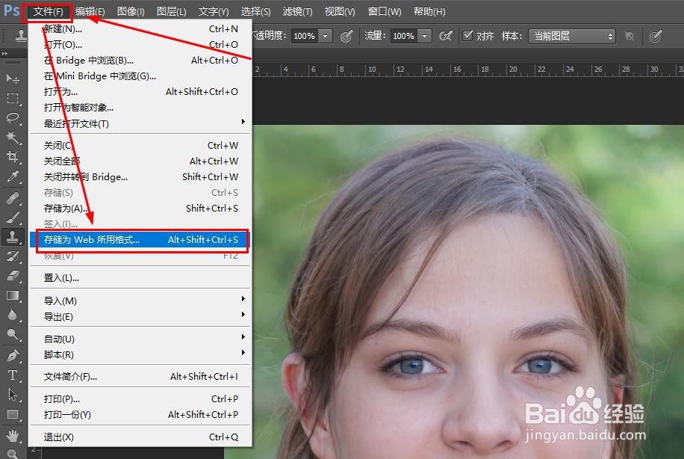Expand the 导入(M) submenu
Viewport: 684px width, 459px height.
(140, 301)
